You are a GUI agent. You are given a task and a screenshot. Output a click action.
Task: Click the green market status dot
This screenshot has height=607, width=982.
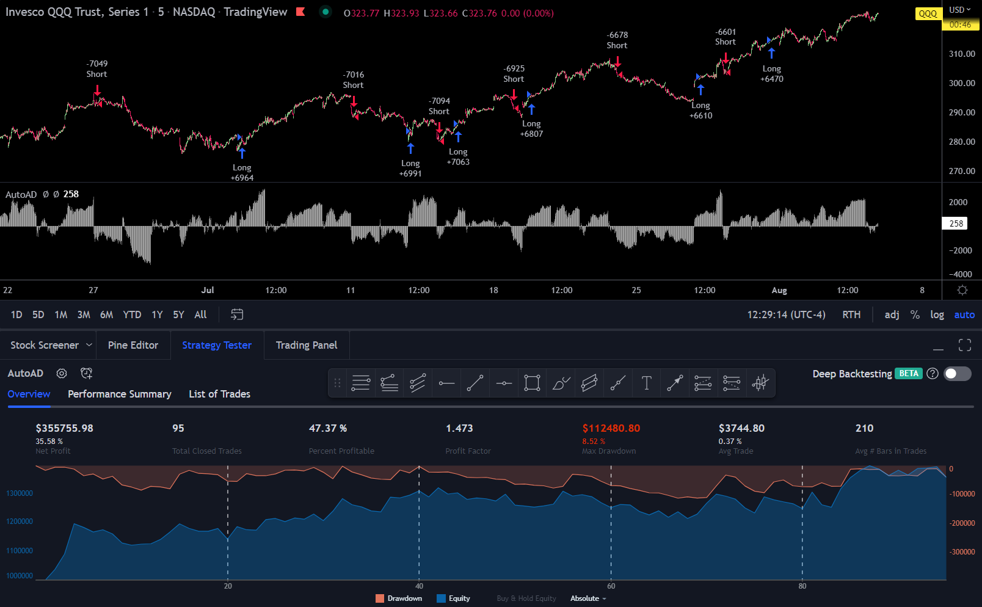(x=326, y=12)
